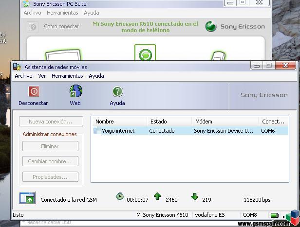300x227 pixels.
Task: Click the connection status monitor icon
Action: click(x=27, y=198)
